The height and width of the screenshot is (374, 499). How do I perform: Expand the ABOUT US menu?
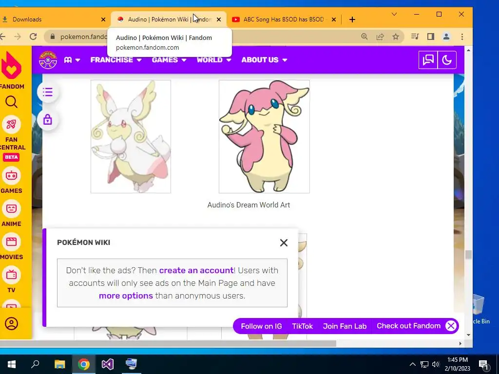click(264, 60)
